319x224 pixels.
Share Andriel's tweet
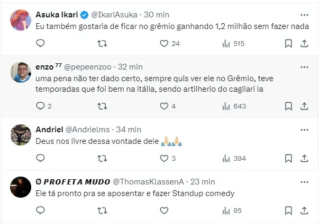tap(304, 158)
